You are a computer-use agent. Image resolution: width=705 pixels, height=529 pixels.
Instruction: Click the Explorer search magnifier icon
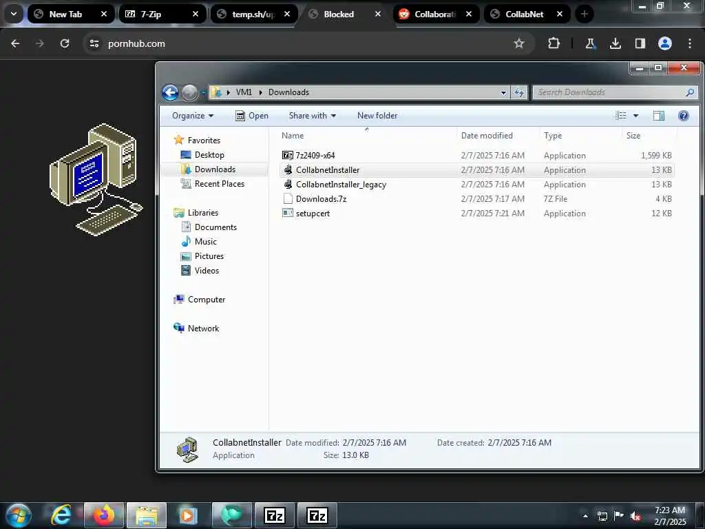tap(690, 92)
